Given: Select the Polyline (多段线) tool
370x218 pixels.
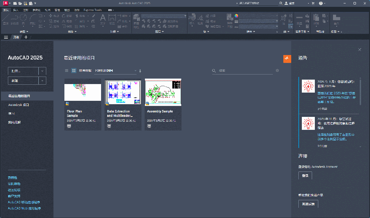Looking at the screenshot, I should point(15,19).
